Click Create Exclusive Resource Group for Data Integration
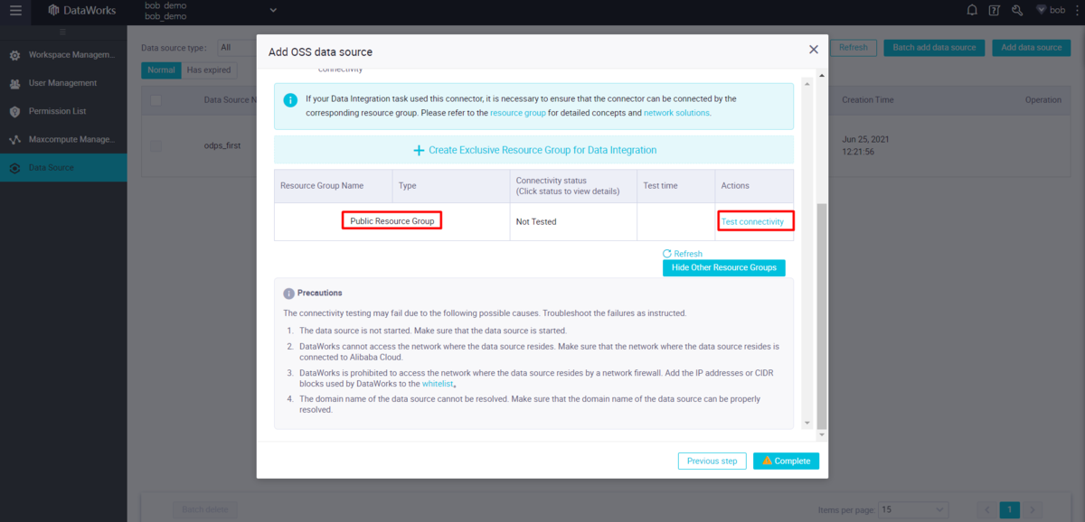The height and width of the screenshot is (522, 1085). [534, 150]
